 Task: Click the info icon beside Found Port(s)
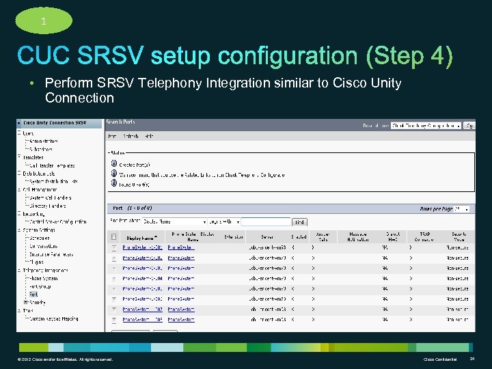tap(114, 183)
